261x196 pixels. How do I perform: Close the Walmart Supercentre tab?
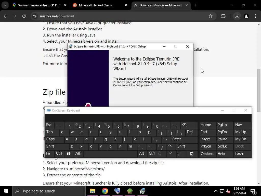click(65, 5)
